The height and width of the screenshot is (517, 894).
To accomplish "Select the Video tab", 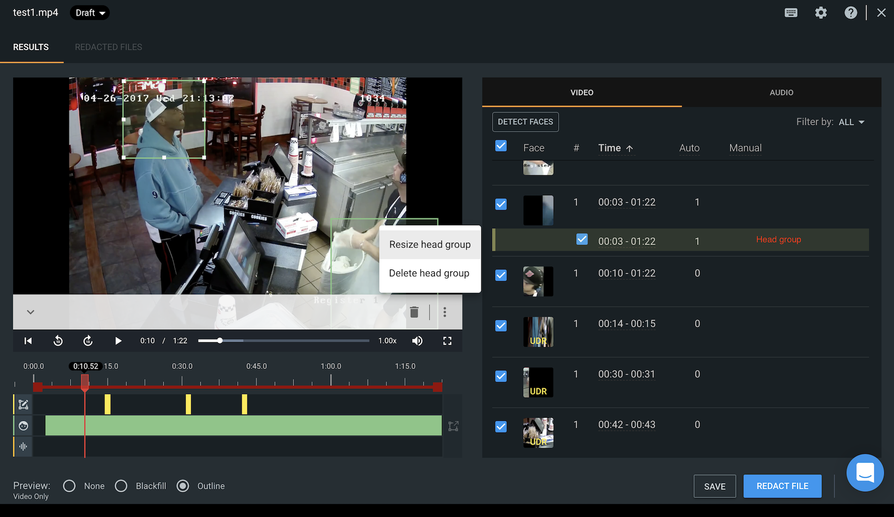I will (582, 92).
